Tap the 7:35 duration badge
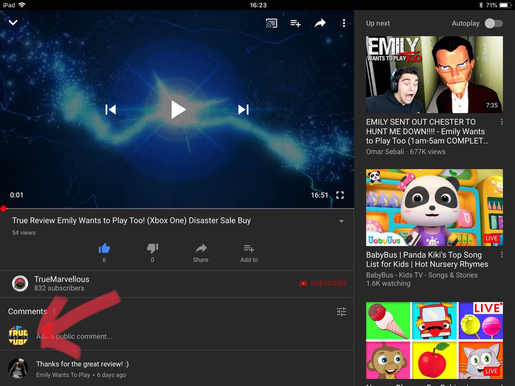Screen dimensions: 515x386 492,105
